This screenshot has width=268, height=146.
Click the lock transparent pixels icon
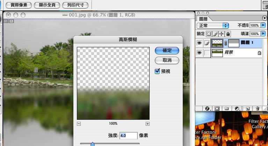click(x=209, y=34)
